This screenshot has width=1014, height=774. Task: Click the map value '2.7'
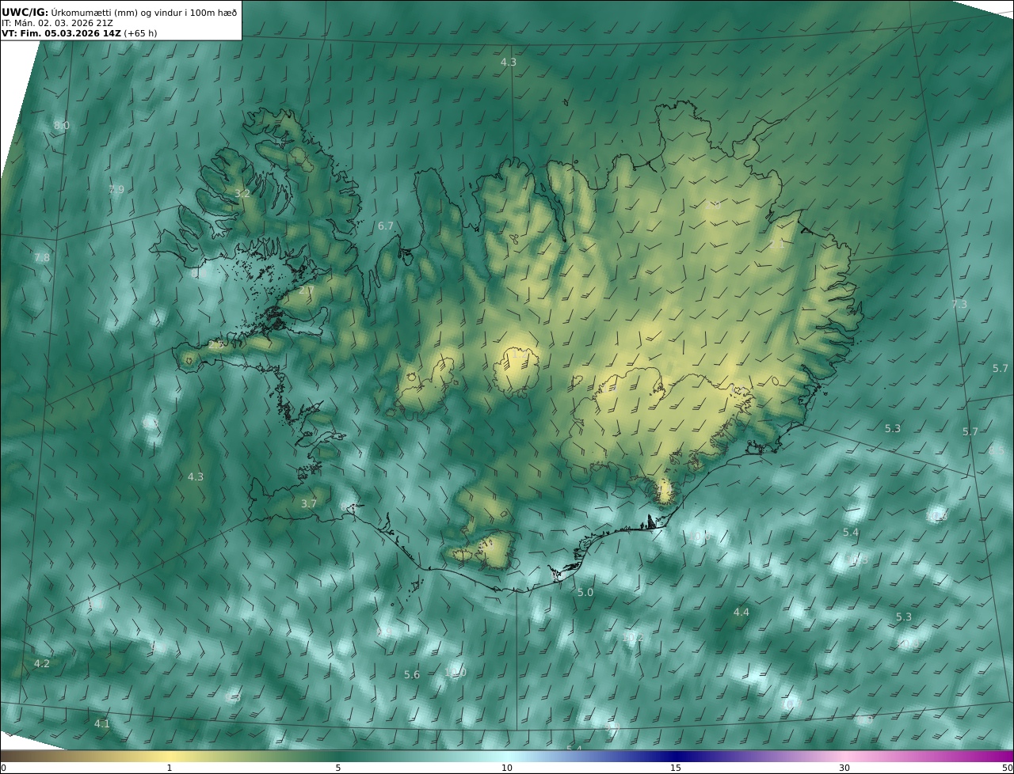(x=307, y=291)
